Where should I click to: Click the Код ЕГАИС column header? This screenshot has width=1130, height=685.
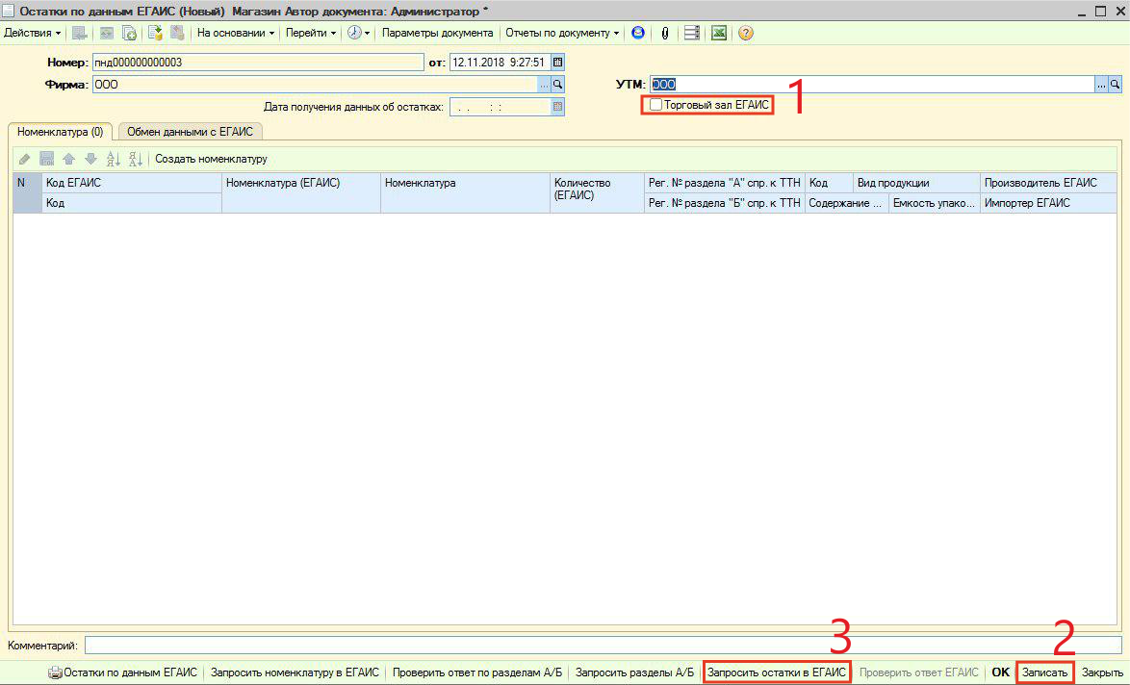pos(132,183)
